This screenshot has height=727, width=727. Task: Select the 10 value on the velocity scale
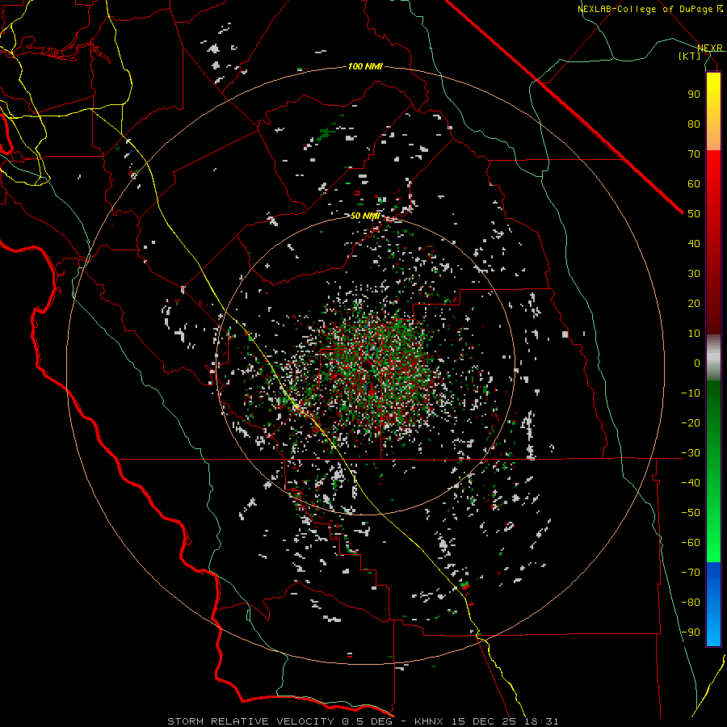[694, 334]
